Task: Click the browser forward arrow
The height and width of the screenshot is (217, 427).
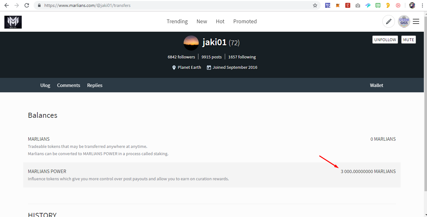Action: point(17,5)
